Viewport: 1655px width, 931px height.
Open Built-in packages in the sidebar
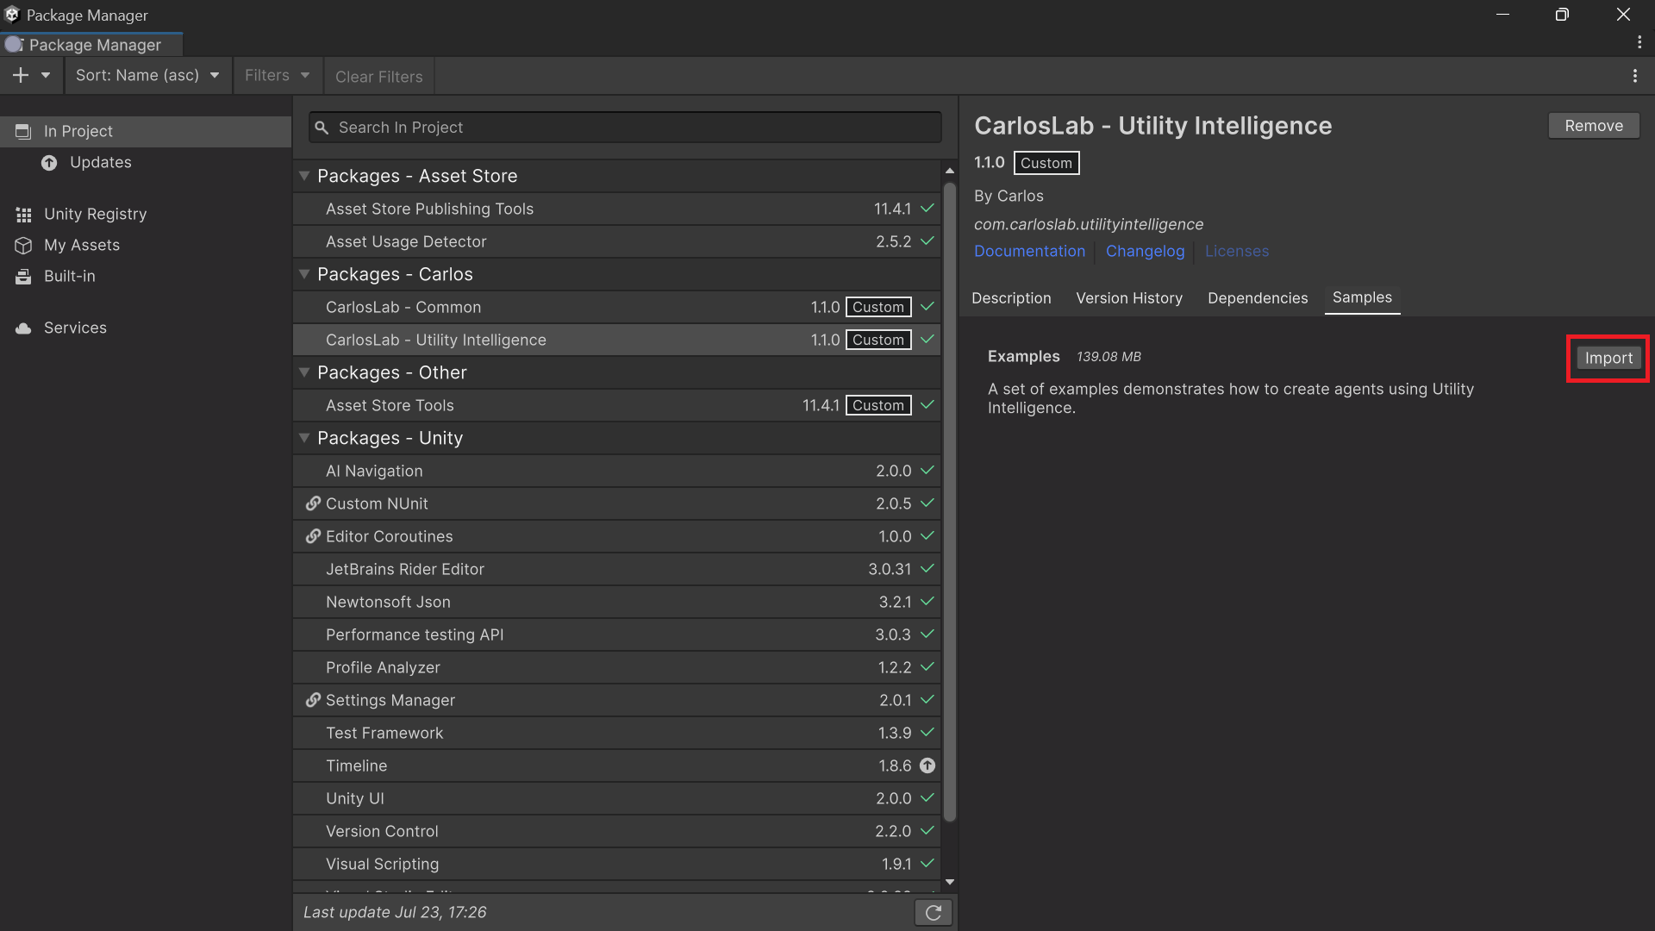tap(70, 276)
